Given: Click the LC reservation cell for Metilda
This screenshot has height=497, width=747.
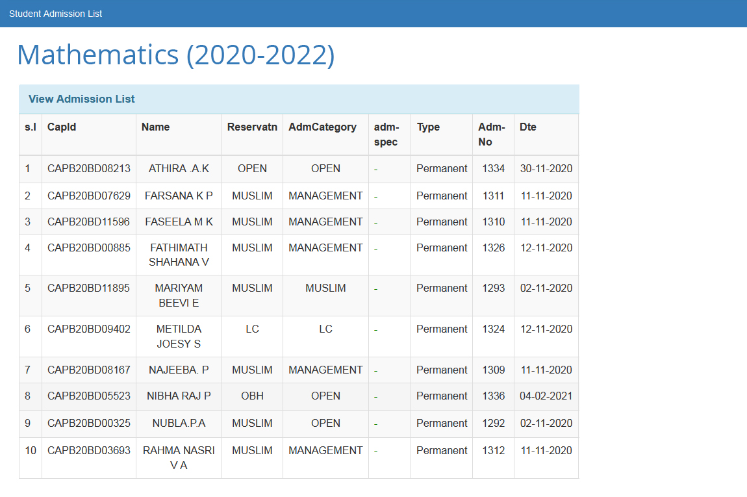Looking at the screenshot, I should point(252,329).
